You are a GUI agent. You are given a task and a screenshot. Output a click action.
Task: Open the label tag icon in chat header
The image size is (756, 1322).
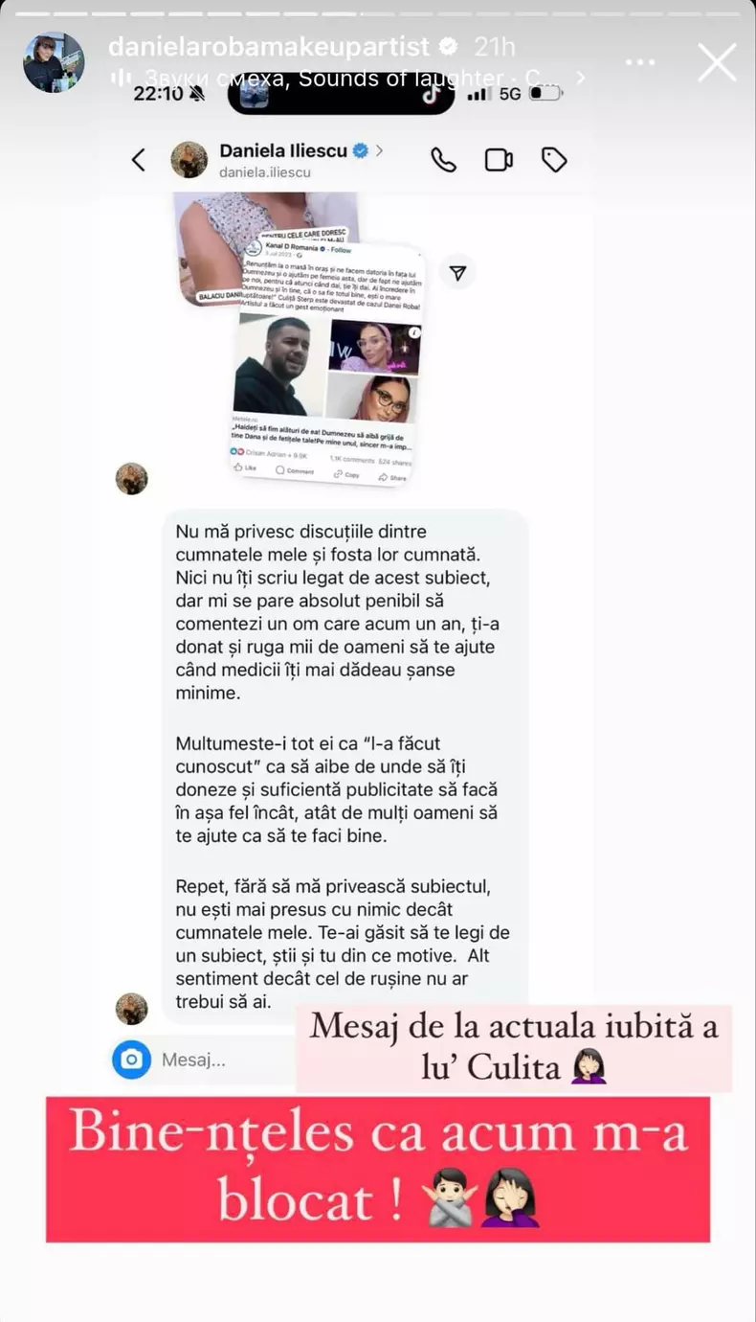tap(554, 160)
